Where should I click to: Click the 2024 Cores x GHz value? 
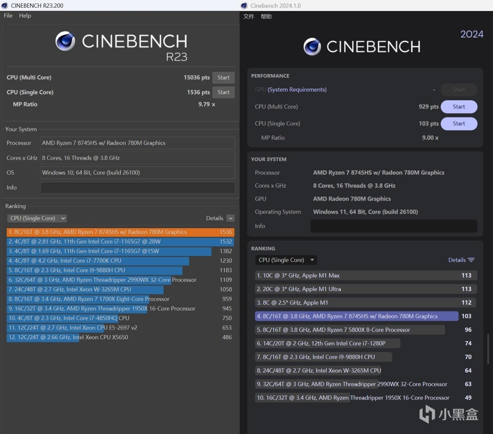[x=354, y=186]
